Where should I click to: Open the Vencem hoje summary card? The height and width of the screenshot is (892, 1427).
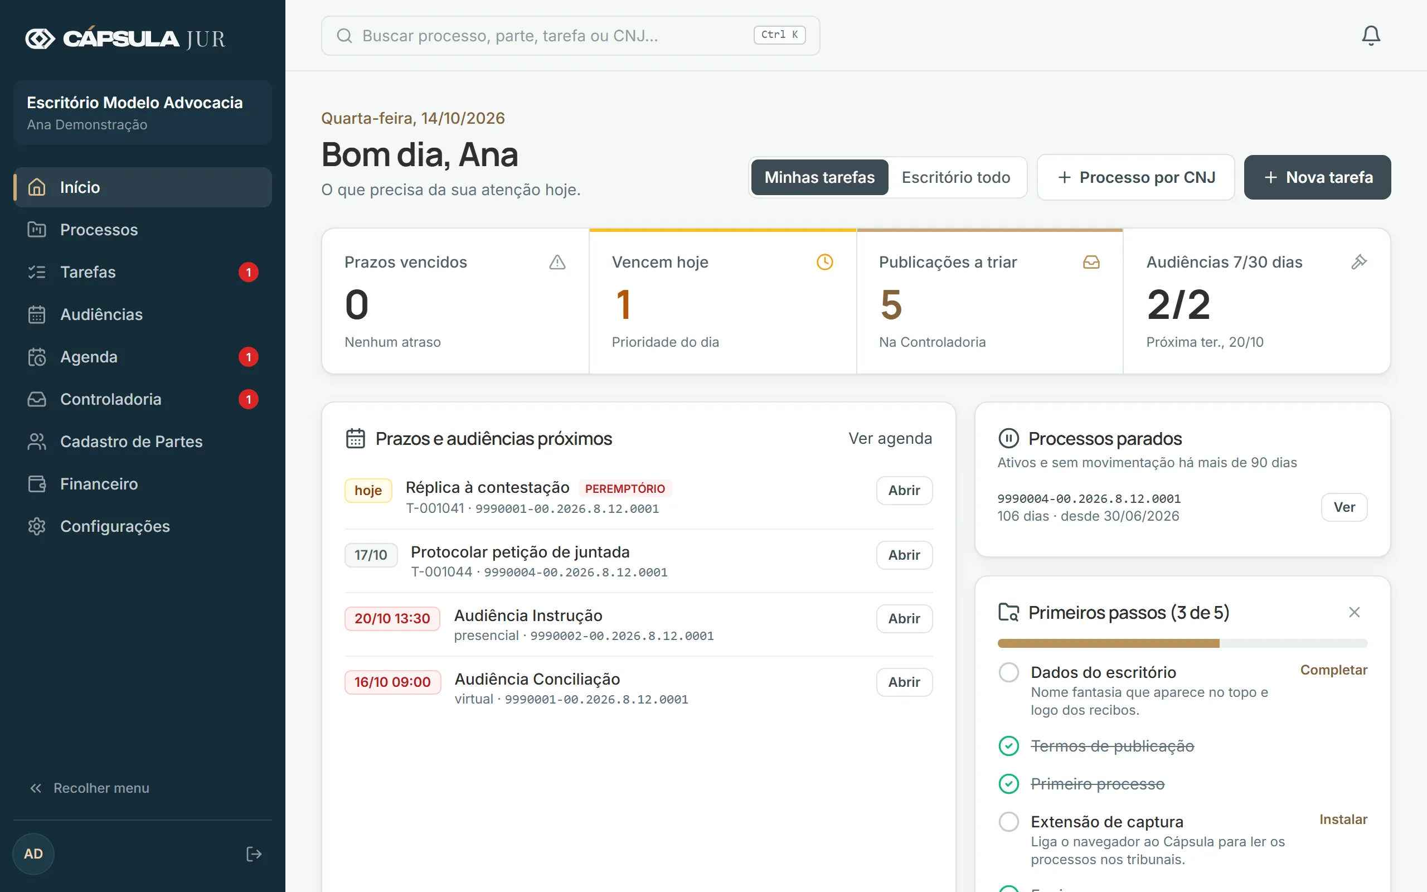coord(722,301)
